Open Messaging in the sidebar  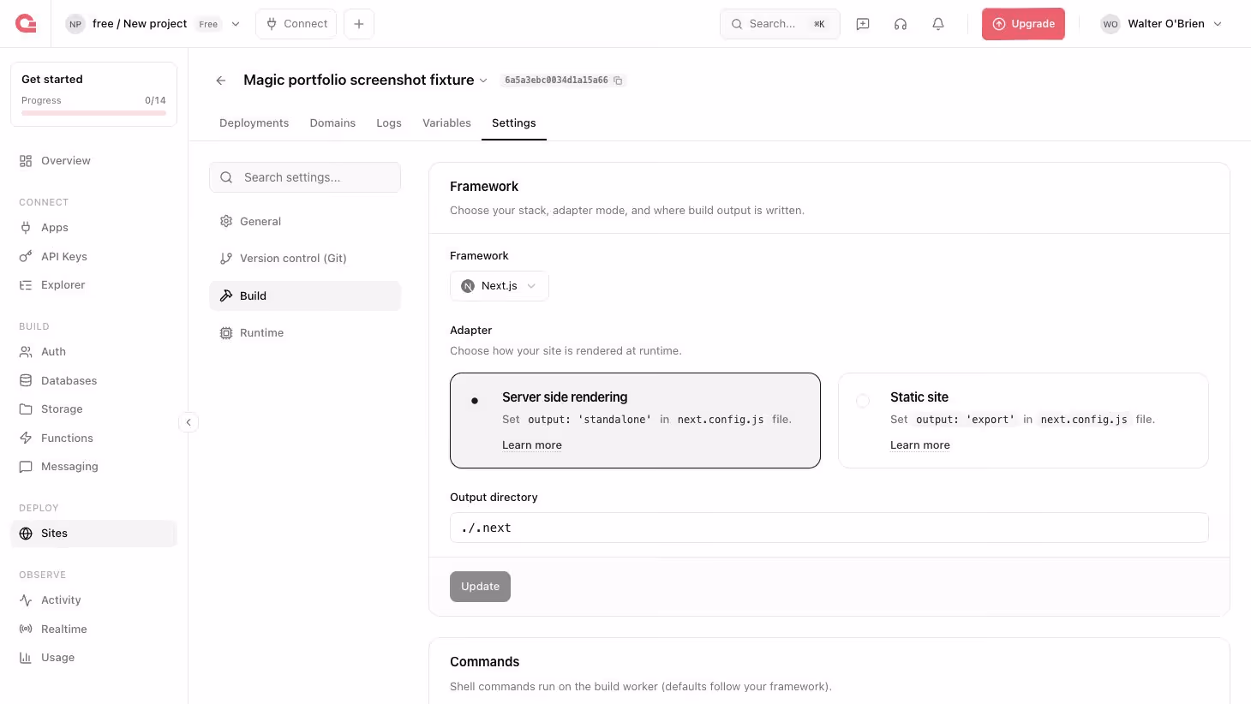tap(93, 467)
